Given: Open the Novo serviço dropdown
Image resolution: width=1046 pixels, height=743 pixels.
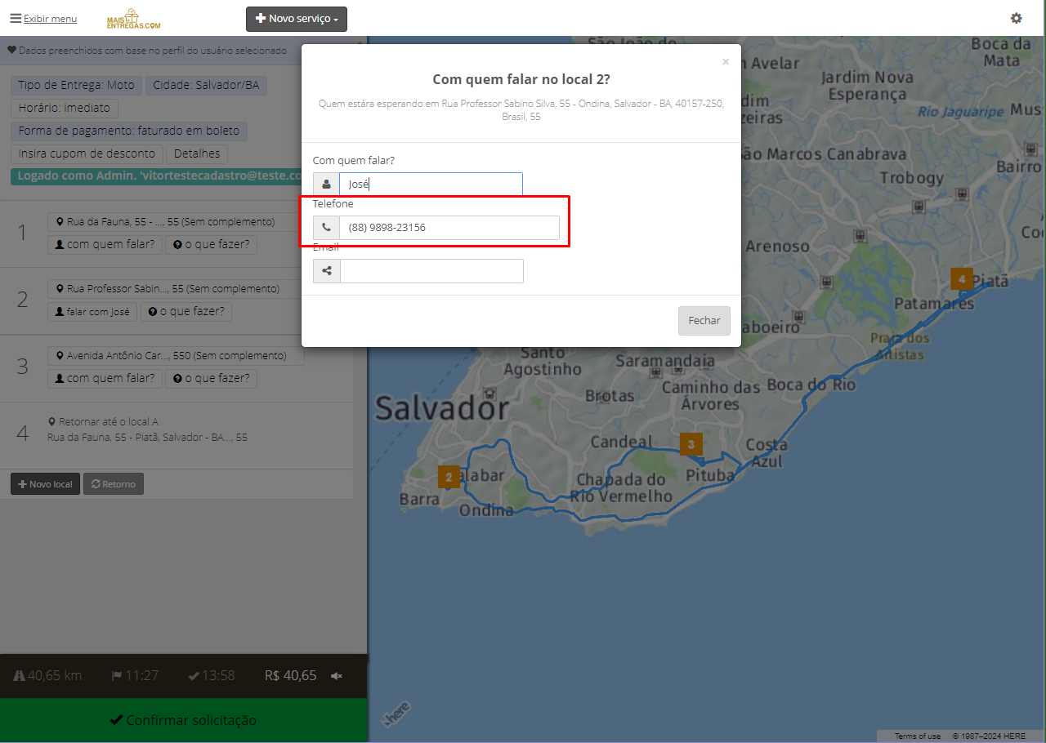Looking at the screenshot, I should click(297, 19).
